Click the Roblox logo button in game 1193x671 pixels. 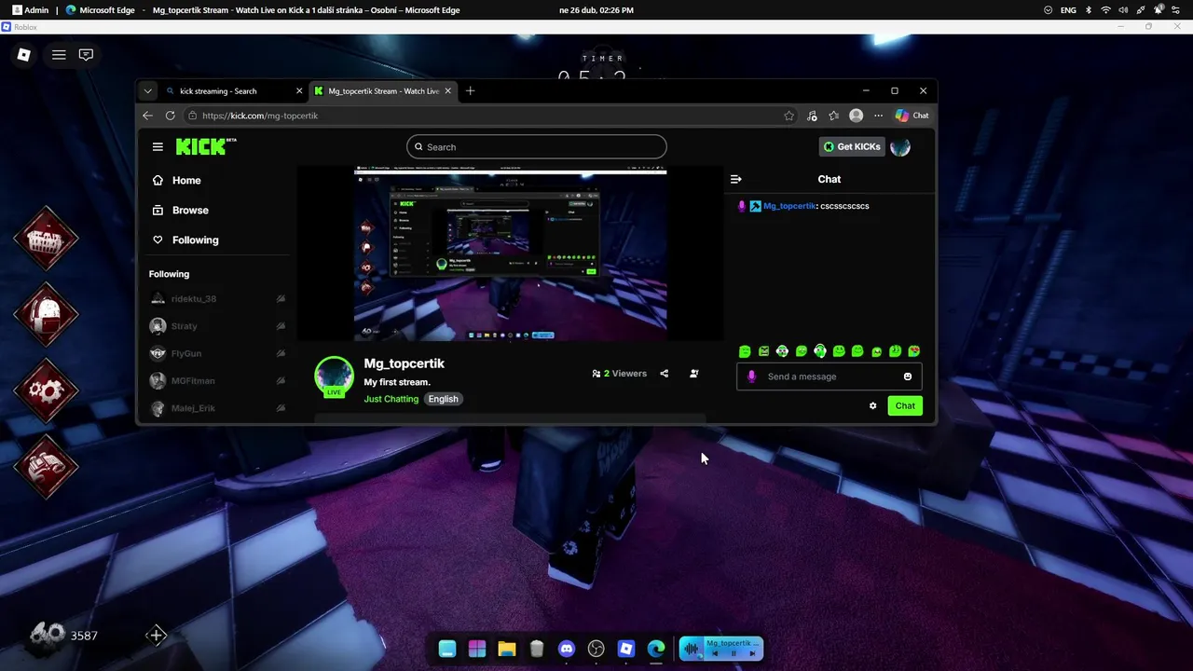24,55
